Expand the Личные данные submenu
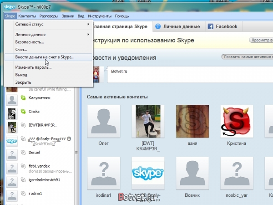 pos(48,35)
